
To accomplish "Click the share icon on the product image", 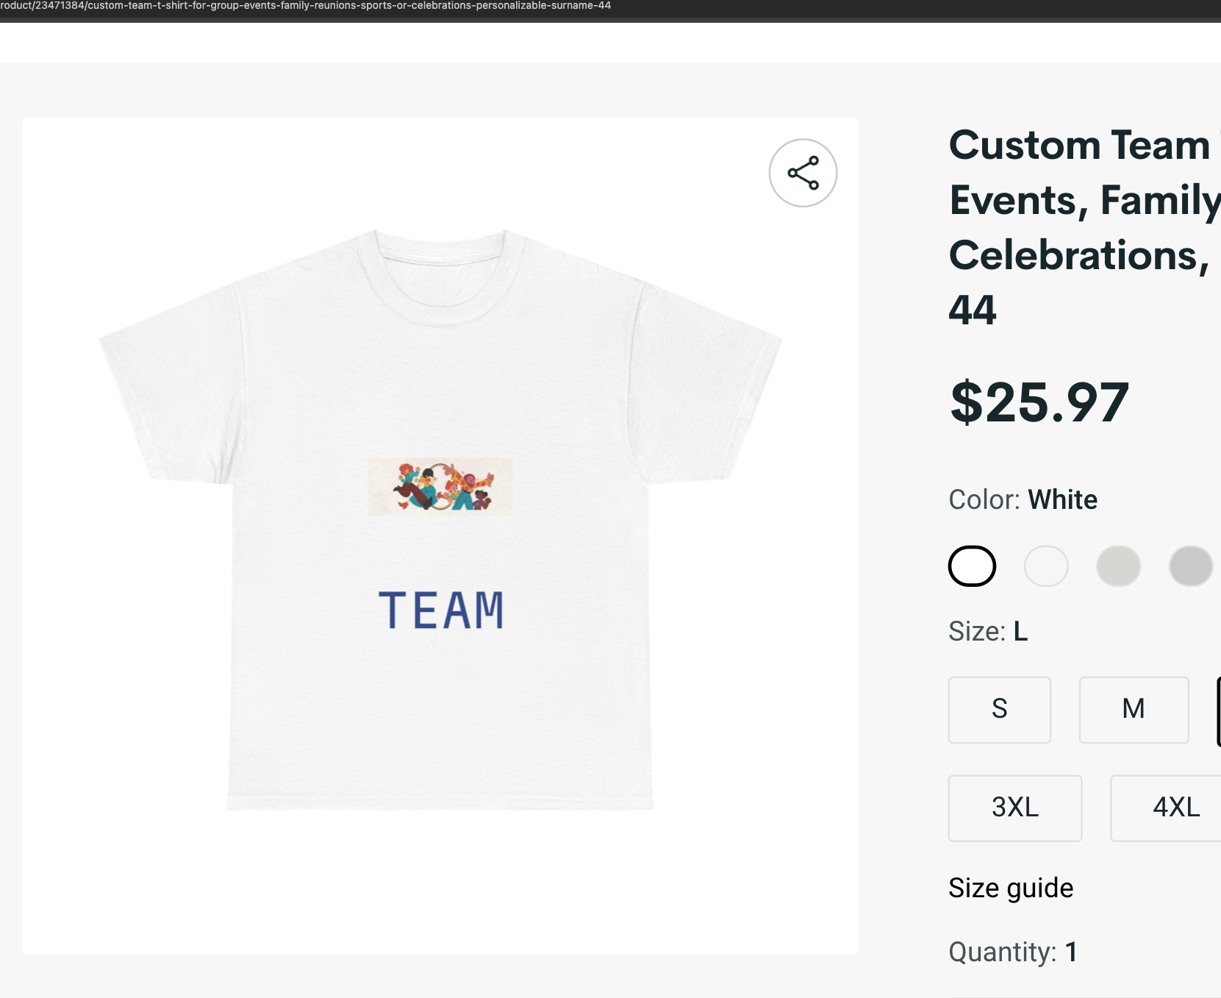I will tap(803, 172).
